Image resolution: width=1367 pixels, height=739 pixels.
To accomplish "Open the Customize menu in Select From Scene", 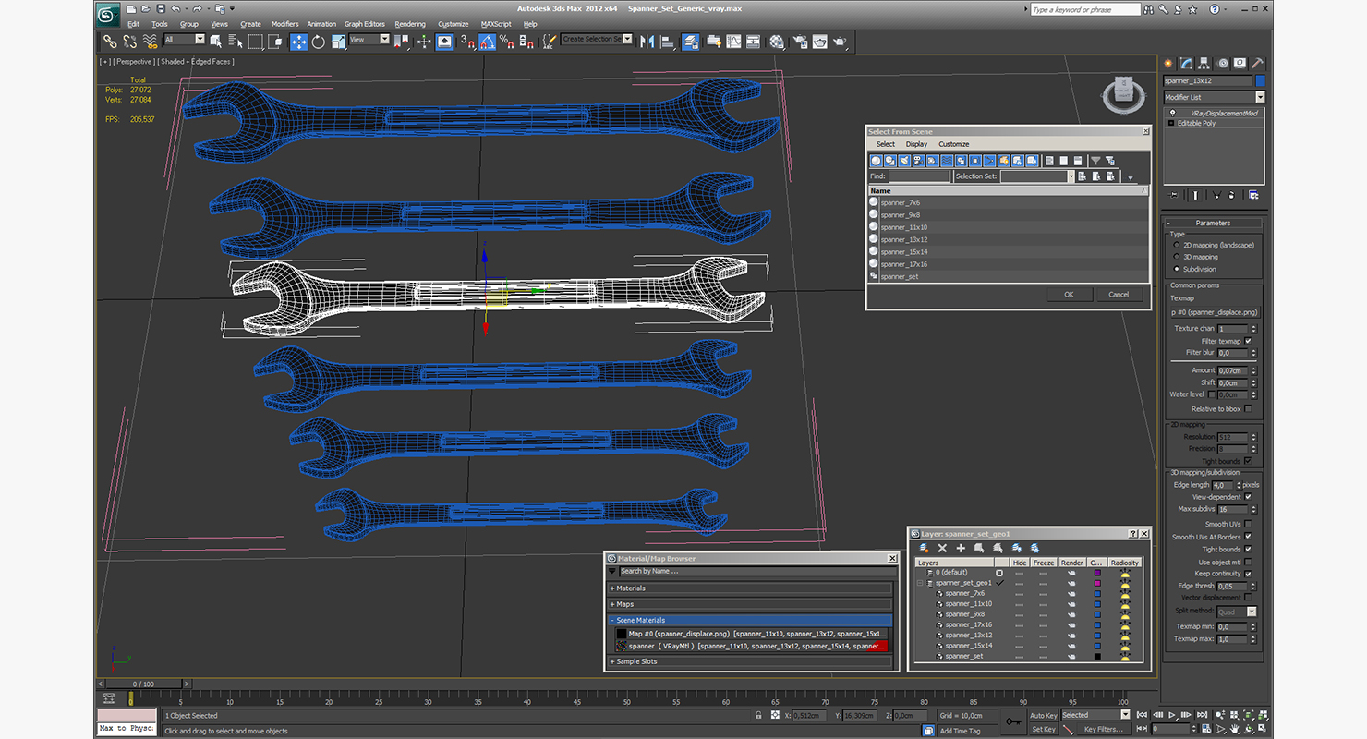I will click(x=954, y=144).
